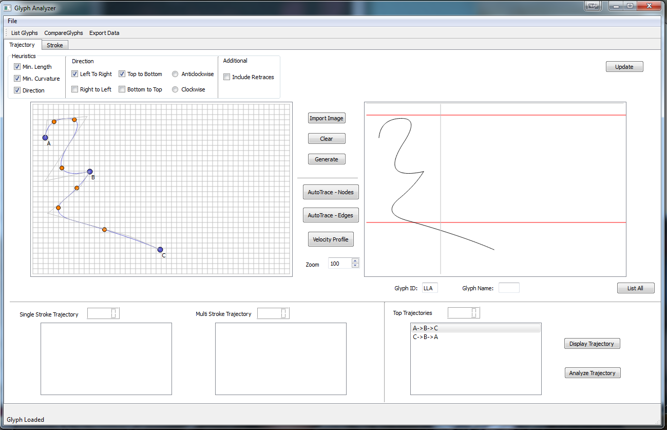Decrease Zoom with the spinner down arrow

355,266
